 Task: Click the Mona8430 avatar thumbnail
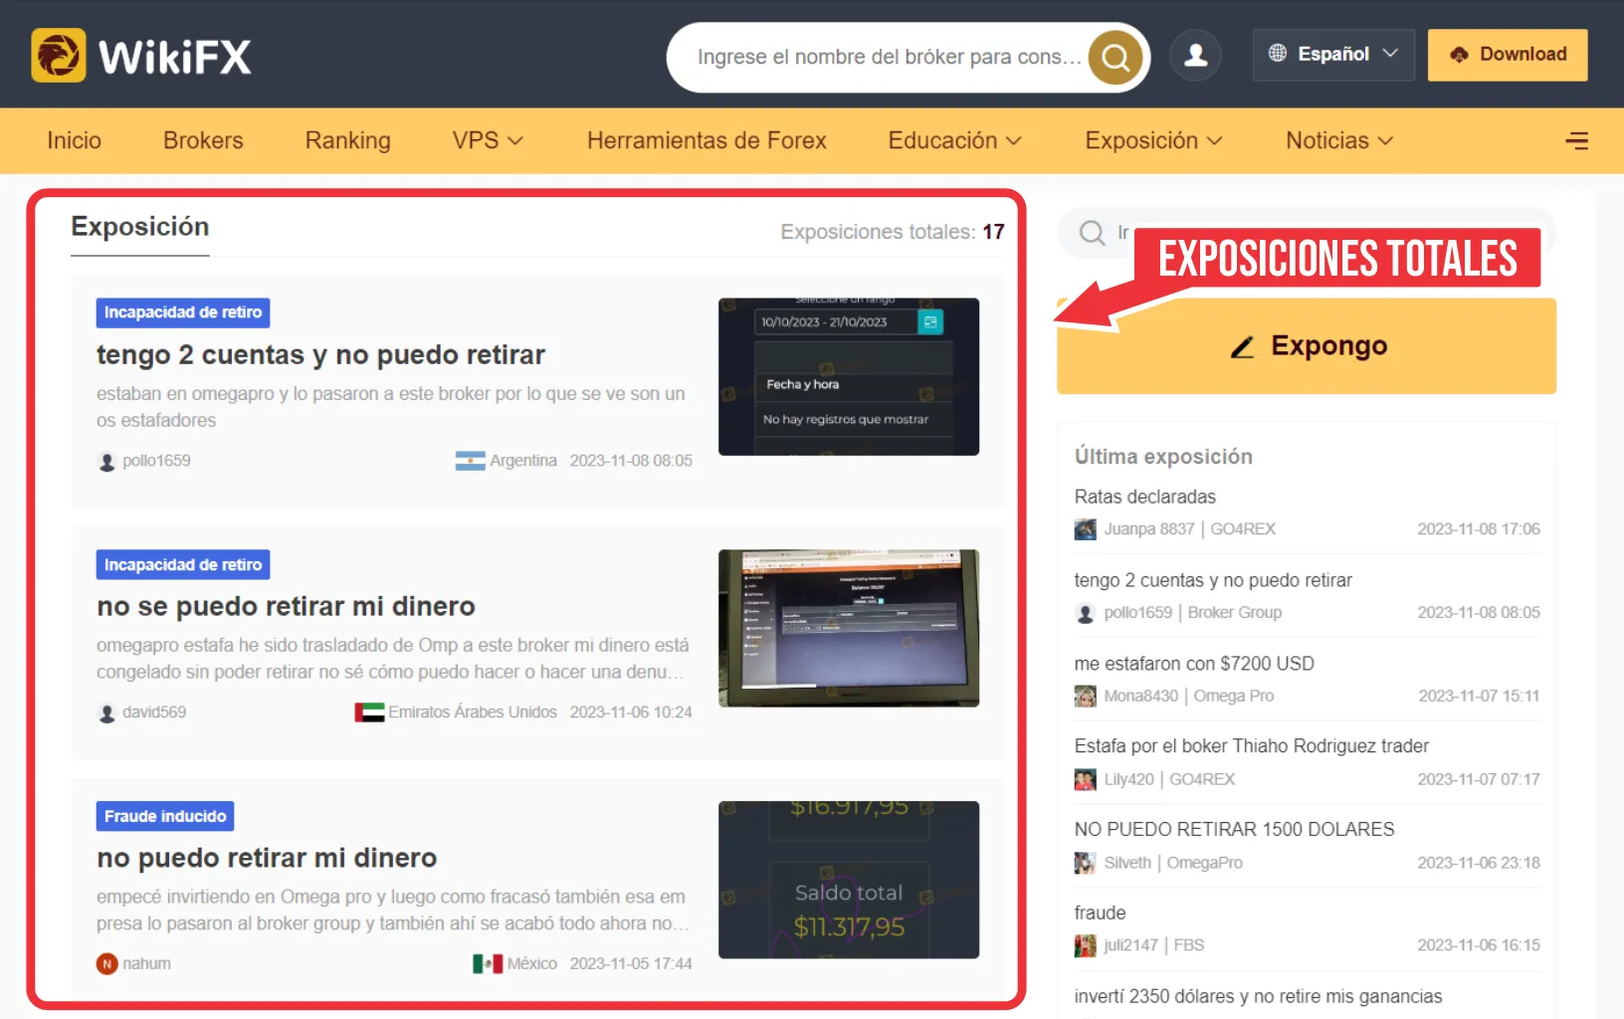click(x=1085, y=697)
